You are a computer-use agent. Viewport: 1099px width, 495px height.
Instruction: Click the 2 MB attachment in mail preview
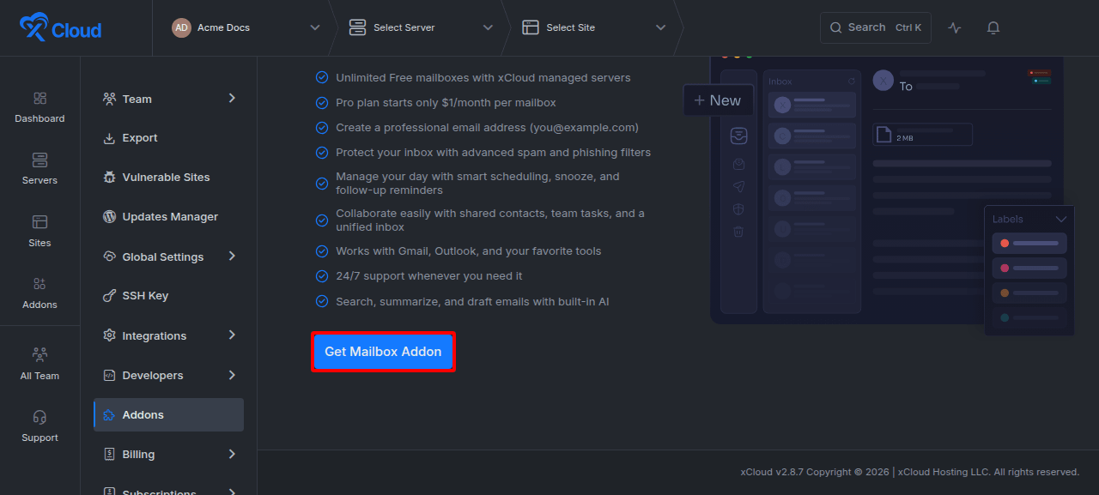[922, 135]
